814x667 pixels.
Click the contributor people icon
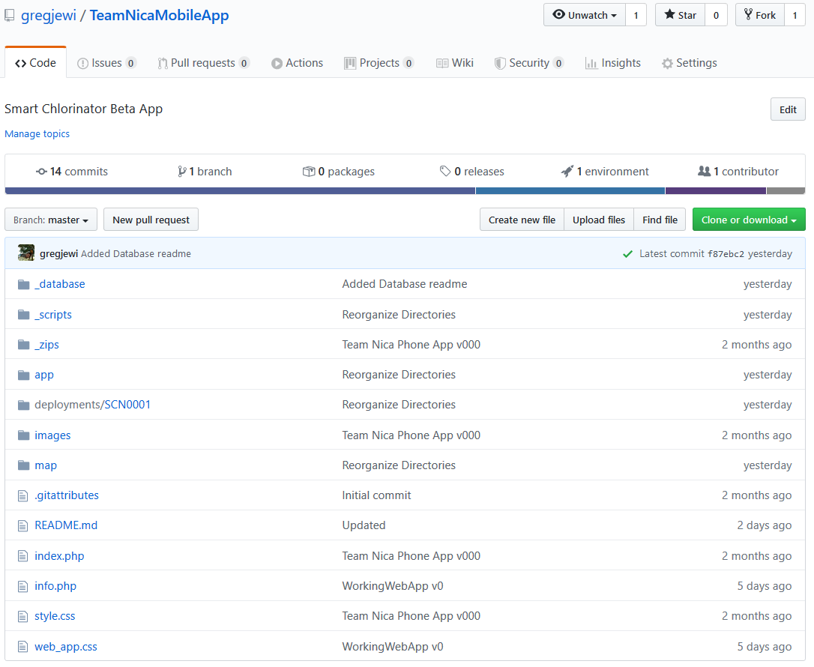click(705, 171)
